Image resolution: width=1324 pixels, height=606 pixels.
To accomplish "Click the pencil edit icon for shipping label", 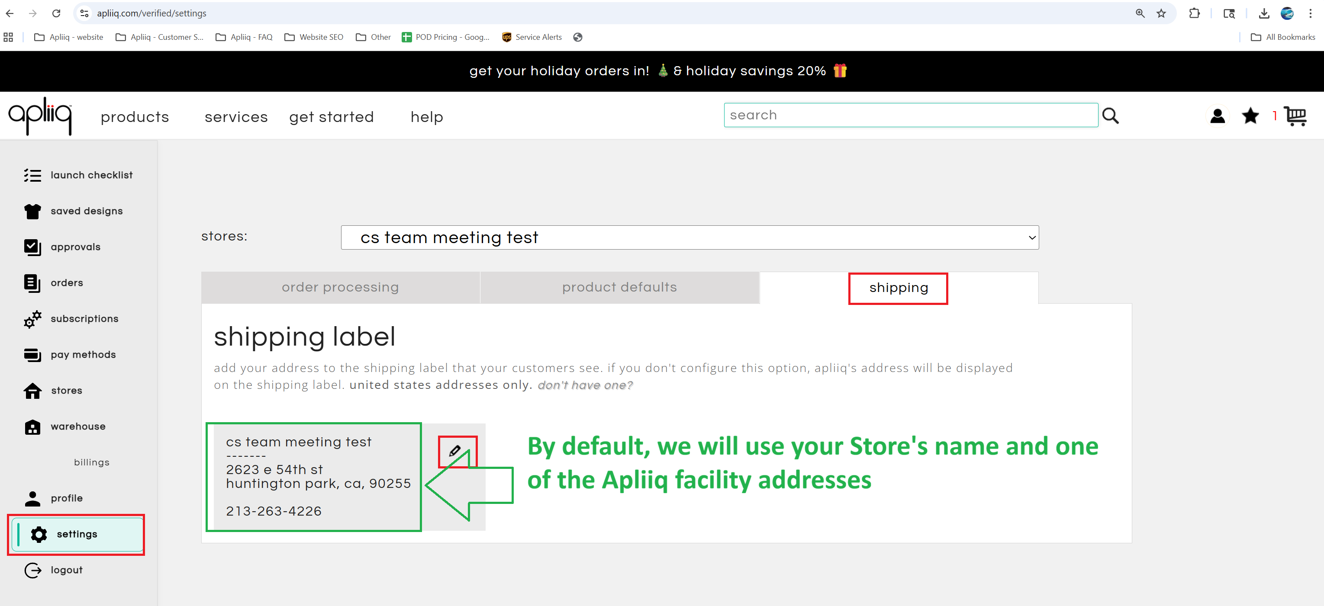I will pos(455,451).
